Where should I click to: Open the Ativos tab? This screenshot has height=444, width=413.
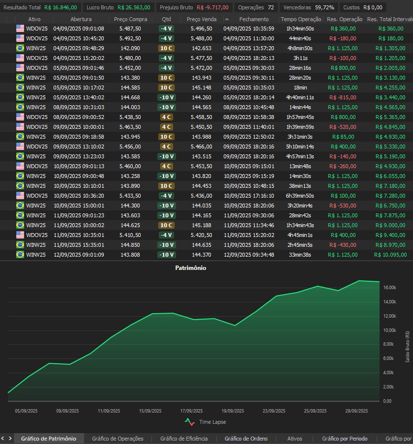tap(295, 439)
